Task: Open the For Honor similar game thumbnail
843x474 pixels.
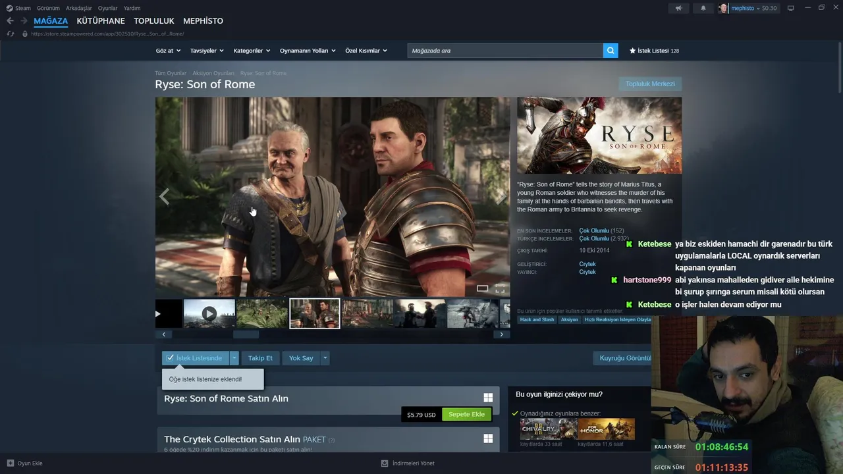Action: 607,429
